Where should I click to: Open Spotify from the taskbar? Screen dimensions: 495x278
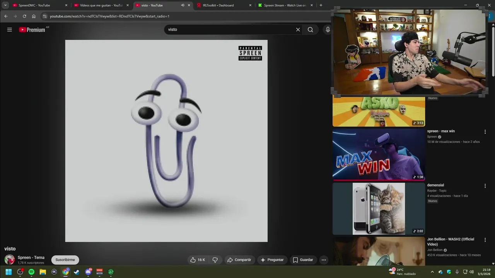coord(31,272)
